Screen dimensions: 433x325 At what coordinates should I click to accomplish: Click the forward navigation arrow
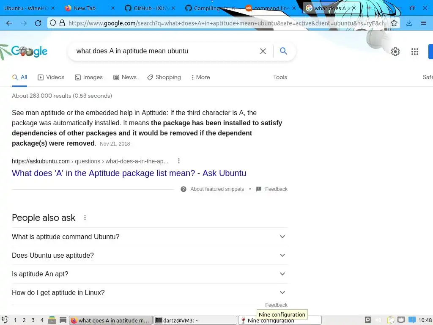pos(24,23)
